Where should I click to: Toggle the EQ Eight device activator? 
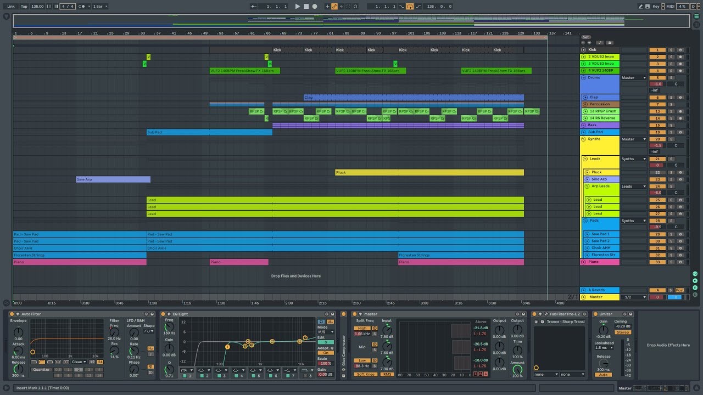[x=163, y=314]
